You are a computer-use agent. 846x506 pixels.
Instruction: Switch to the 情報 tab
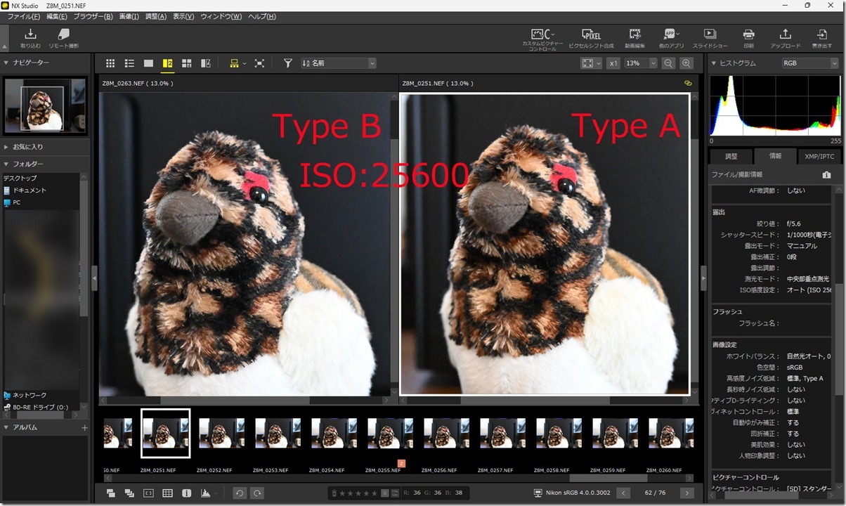tap(775, 156)
